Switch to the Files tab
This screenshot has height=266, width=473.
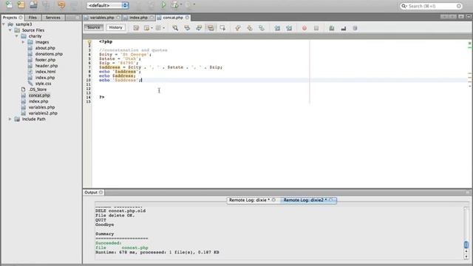(33, 18)
